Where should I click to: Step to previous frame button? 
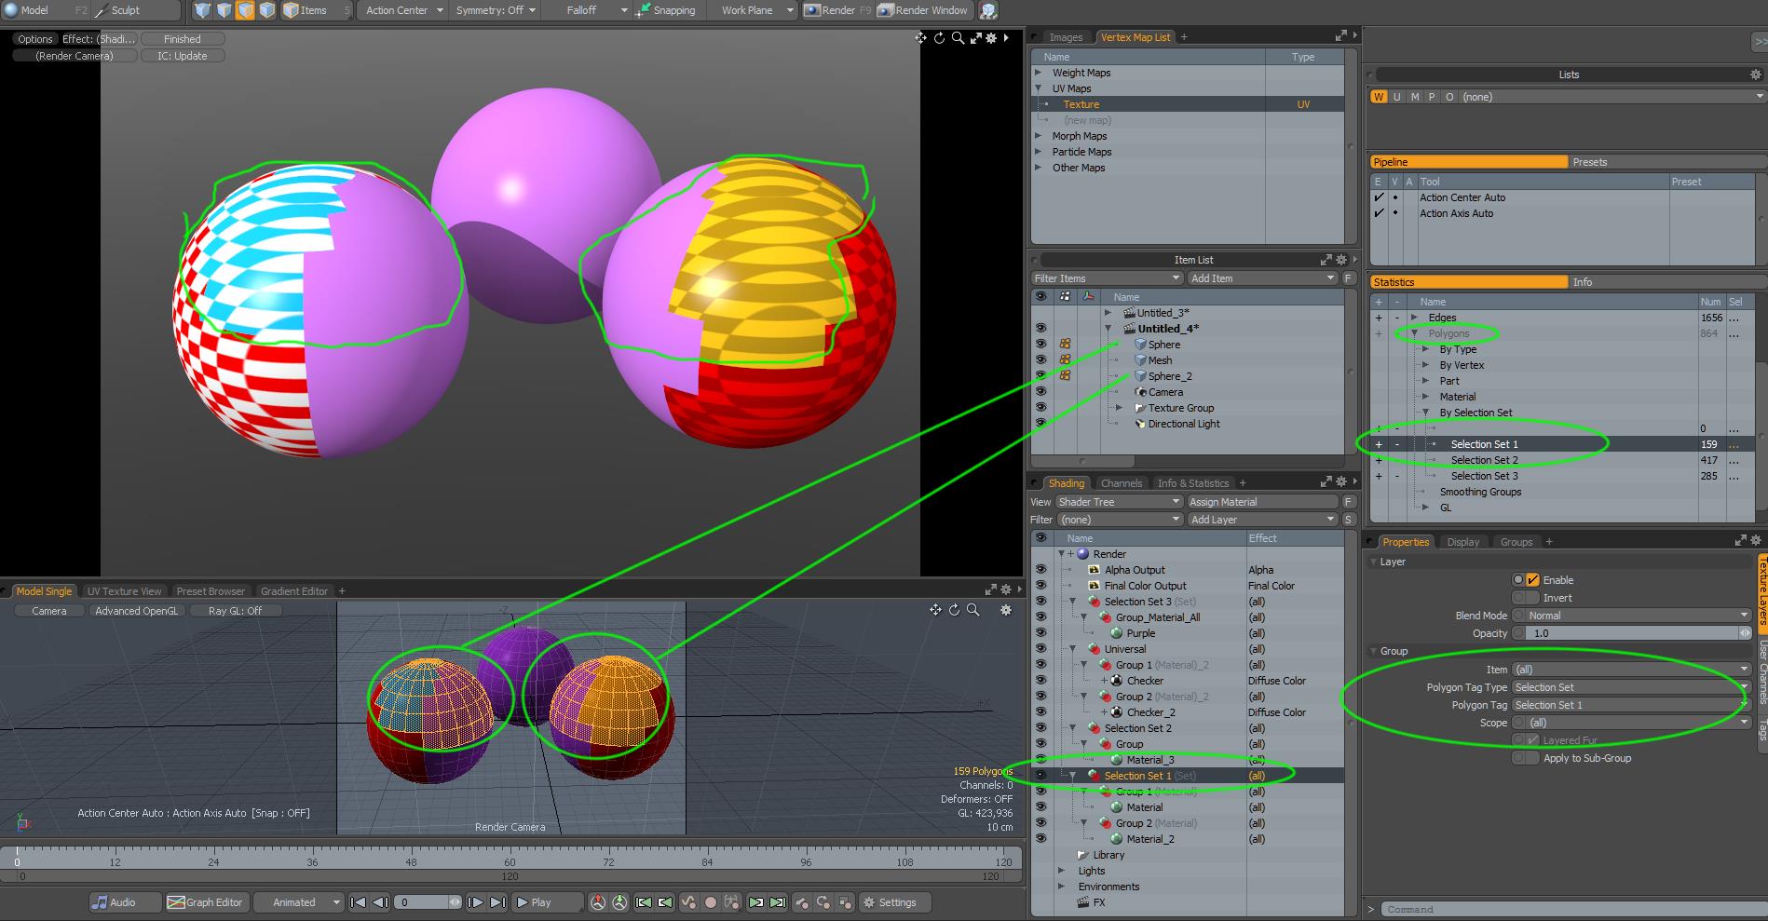point(380,902)
